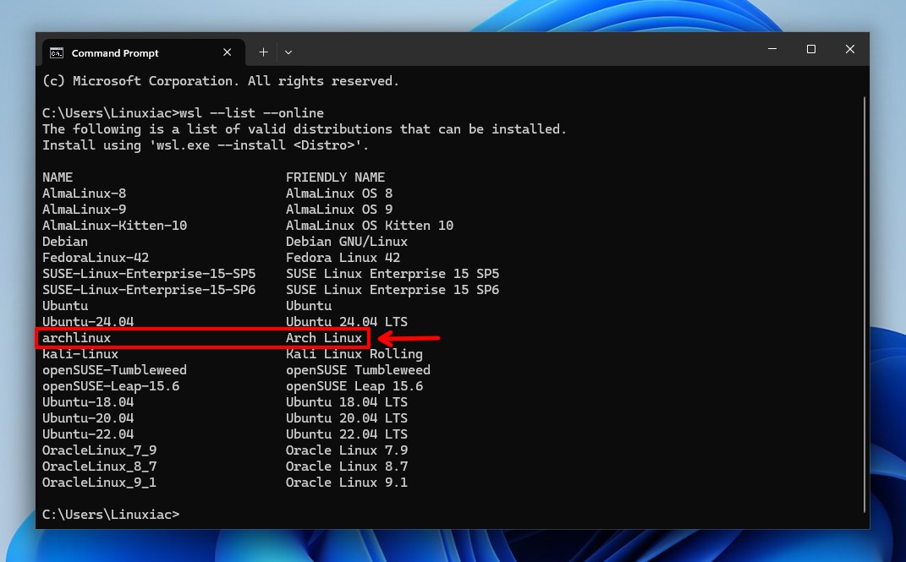
Task: Click the 'AlmaLinux OS Kitten 10' friendly name
Action: (370, 226)
